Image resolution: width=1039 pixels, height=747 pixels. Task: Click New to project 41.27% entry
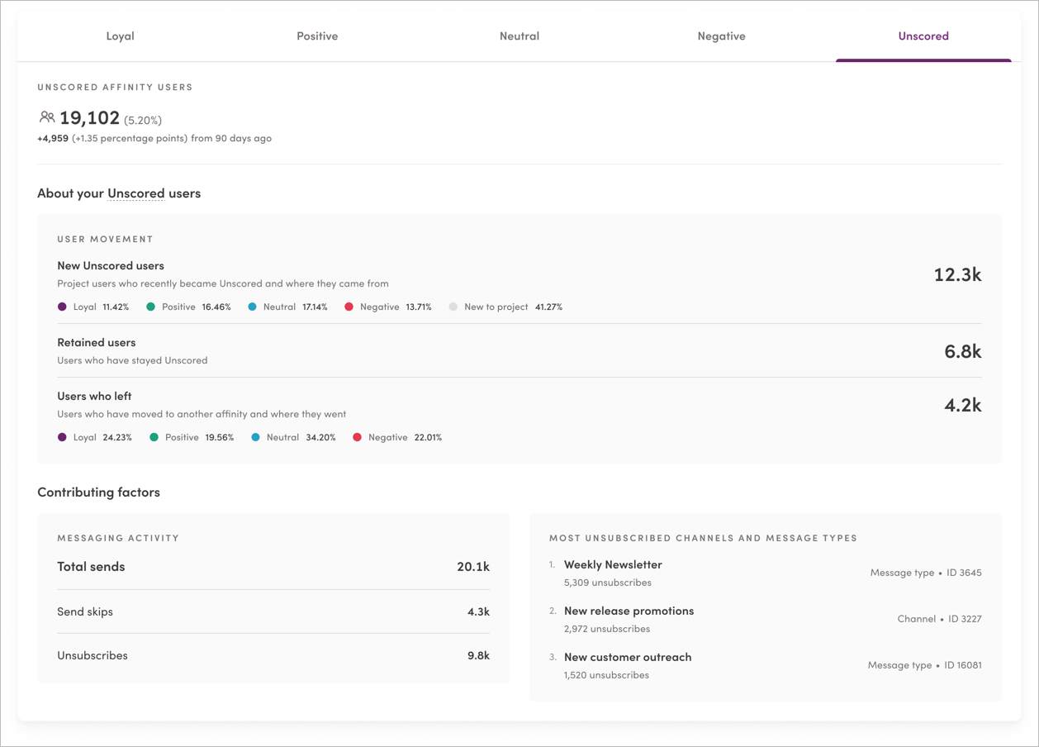click(x=505, y=307)
